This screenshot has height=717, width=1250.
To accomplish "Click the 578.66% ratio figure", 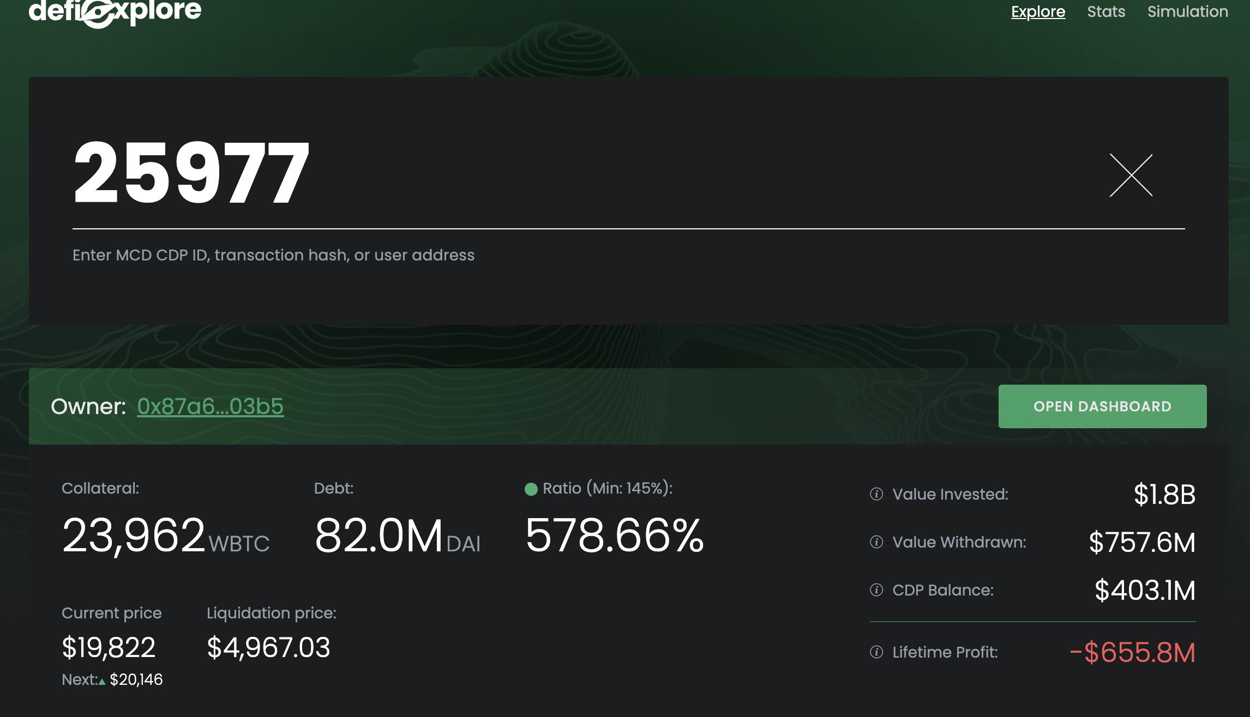I will point(615,536).
